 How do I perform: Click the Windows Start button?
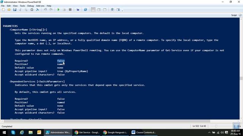coord(4,132)
